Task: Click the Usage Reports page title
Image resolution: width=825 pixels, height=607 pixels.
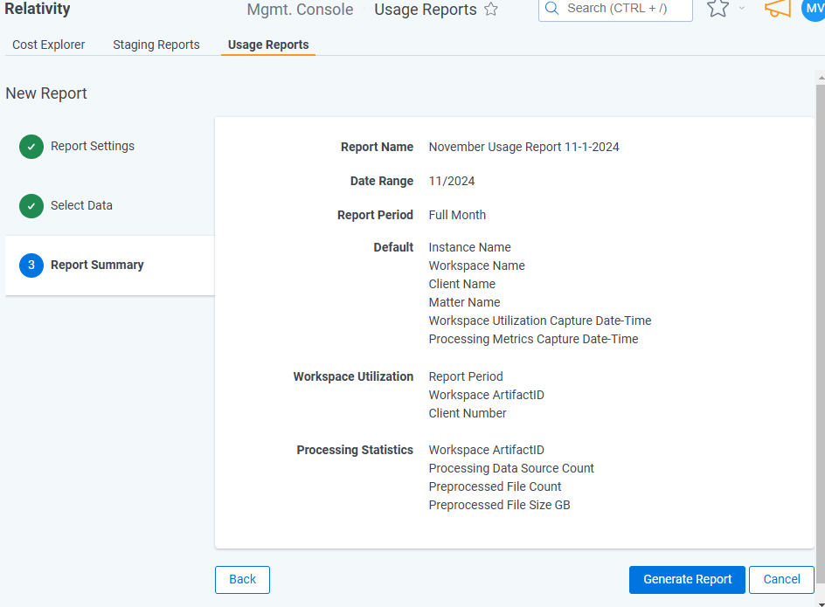Action: [x=425, y=10]
